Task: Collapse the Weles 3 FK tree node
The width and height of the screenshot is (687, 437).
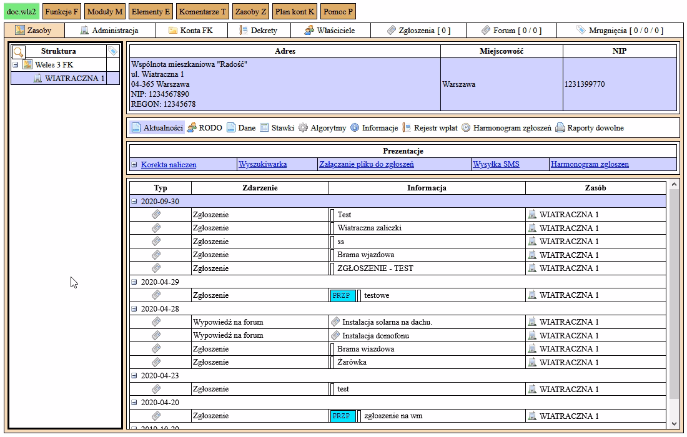Action: click(x=16, y=65)
